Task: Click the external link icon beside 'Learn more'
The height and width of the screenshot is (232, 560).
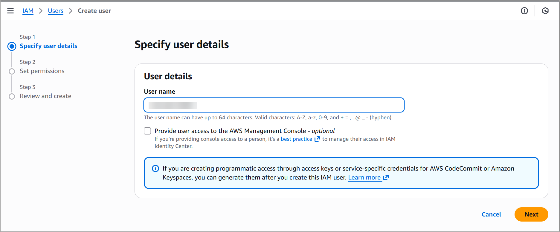Action: (386, 177)
